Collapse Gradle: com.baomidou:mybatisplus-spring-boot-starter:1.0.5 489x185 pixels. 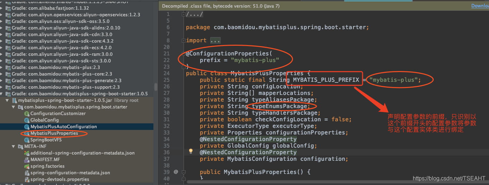coord(2,94)
